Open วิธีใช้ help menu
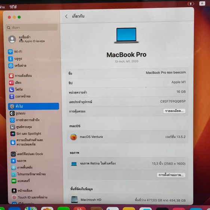 13,7
